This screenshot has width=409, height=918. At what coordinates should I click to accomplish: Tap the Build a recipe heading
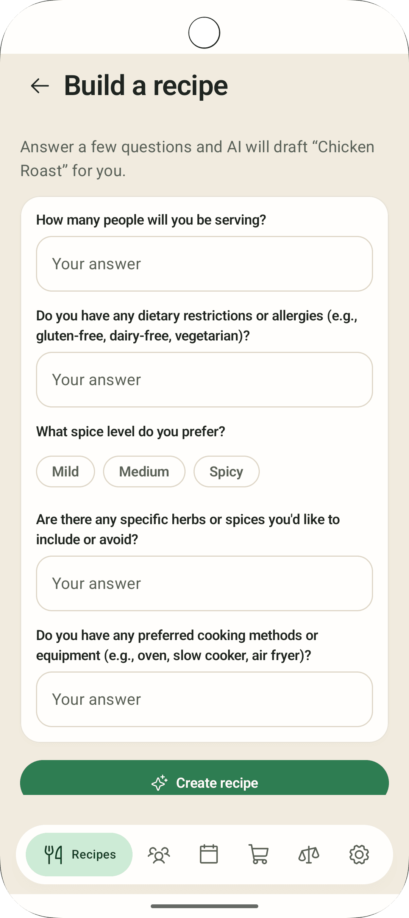146,86
